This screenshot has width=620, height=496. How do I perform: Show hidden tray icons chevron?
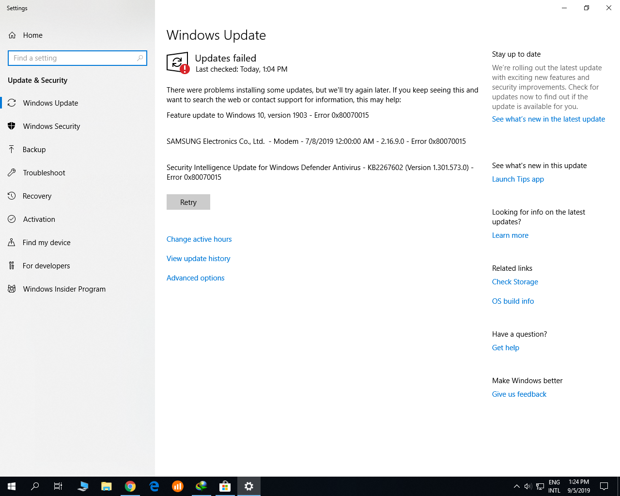point(516,486)
